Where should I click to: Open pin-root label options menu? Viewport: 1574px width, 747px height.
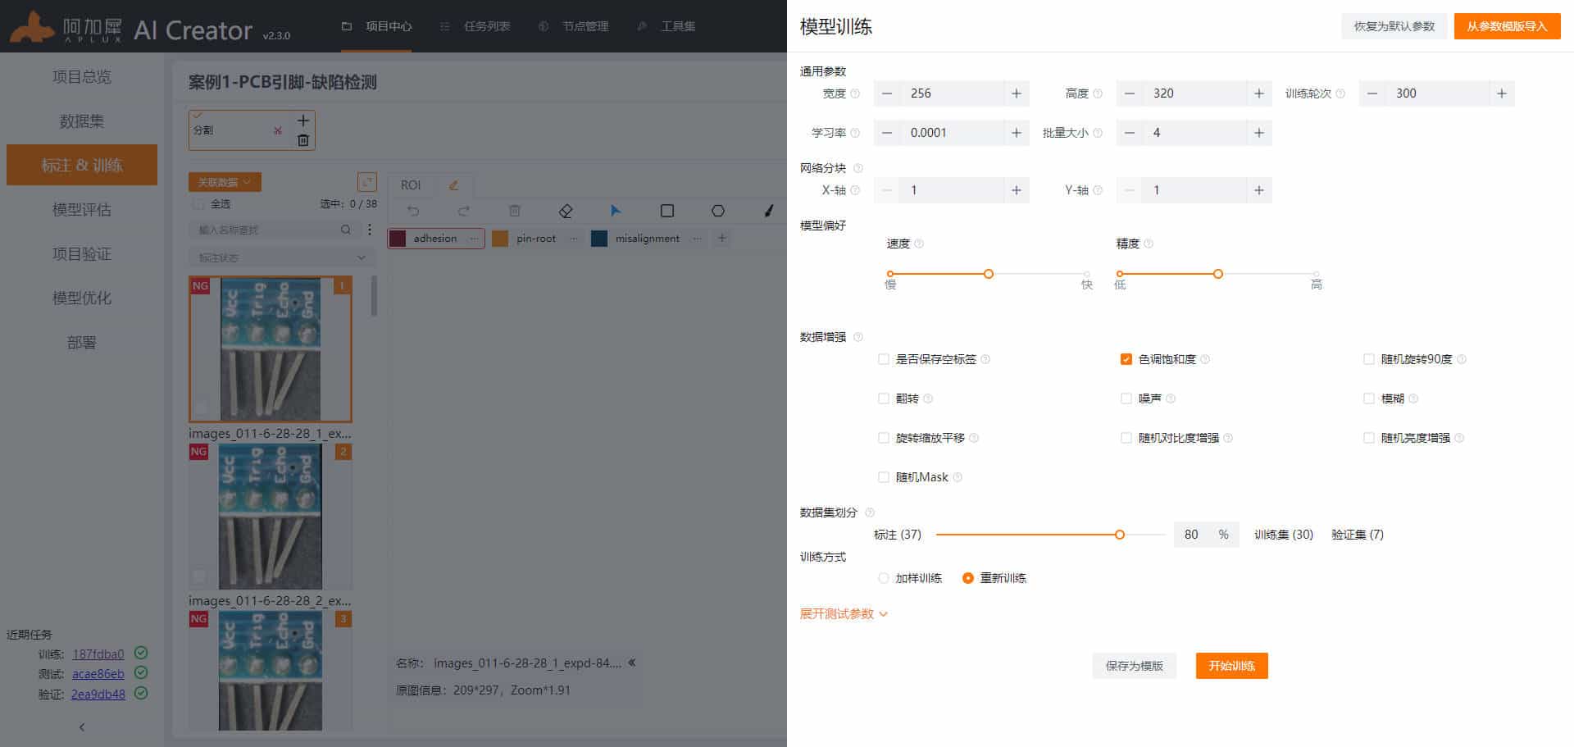click(573, 239)
